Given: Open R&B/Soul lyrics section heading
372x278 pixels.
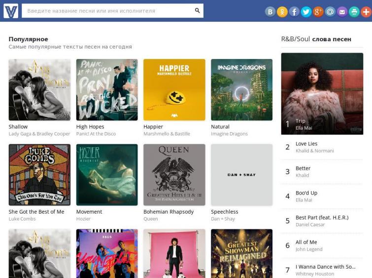Looking at the screenshot, I should pos(316,39).
